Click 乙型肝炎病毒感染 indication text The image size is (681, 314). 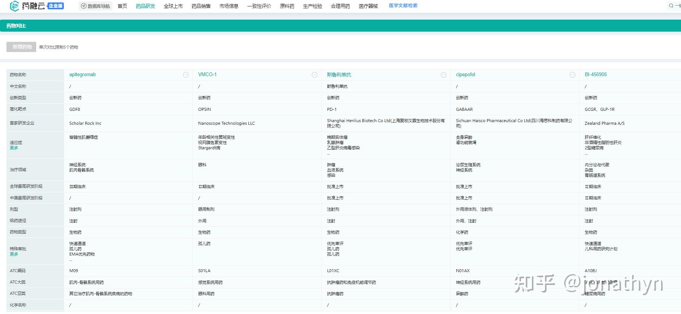pos(343,148)
